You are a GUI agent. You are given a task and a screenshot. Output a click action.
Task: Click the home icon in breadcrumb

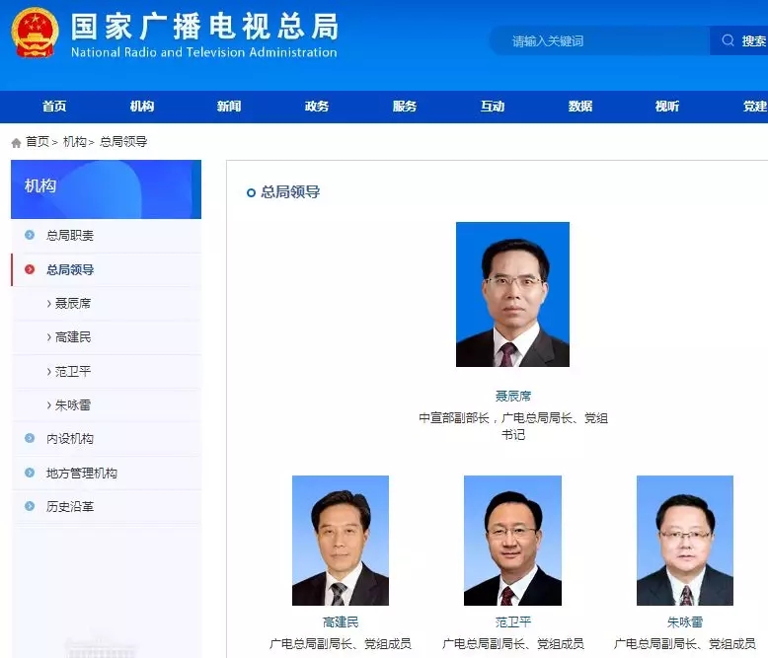click(16, 143)
